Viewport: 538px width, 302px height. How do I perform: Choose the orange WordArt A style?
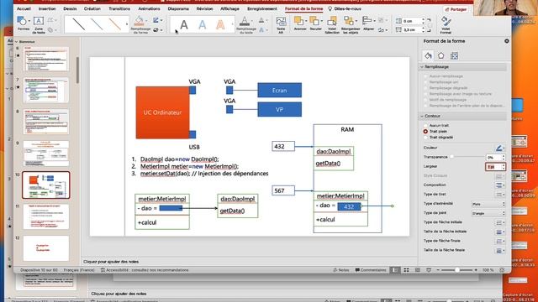220,24
